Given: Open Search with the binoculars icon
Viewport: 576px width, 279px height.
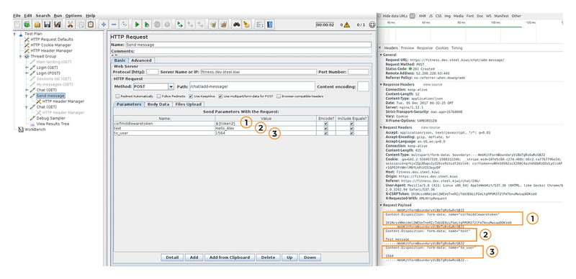Looking at the screenshot, I should coord(237,24).
